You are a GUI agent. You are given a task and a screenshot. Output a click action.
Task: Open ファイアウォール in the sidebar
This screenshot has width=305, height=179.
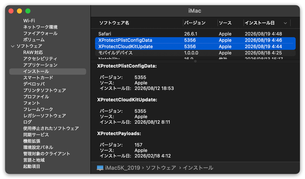[x=40, y=34]
